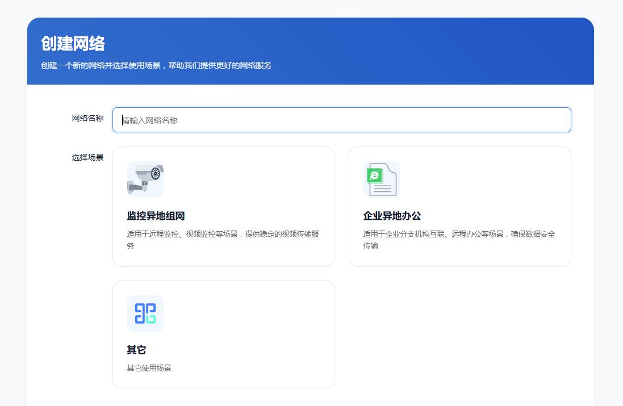This screenshot has width=623, height=406.
Task: Click the header subtitle about 网络服务
Action: 156,65
